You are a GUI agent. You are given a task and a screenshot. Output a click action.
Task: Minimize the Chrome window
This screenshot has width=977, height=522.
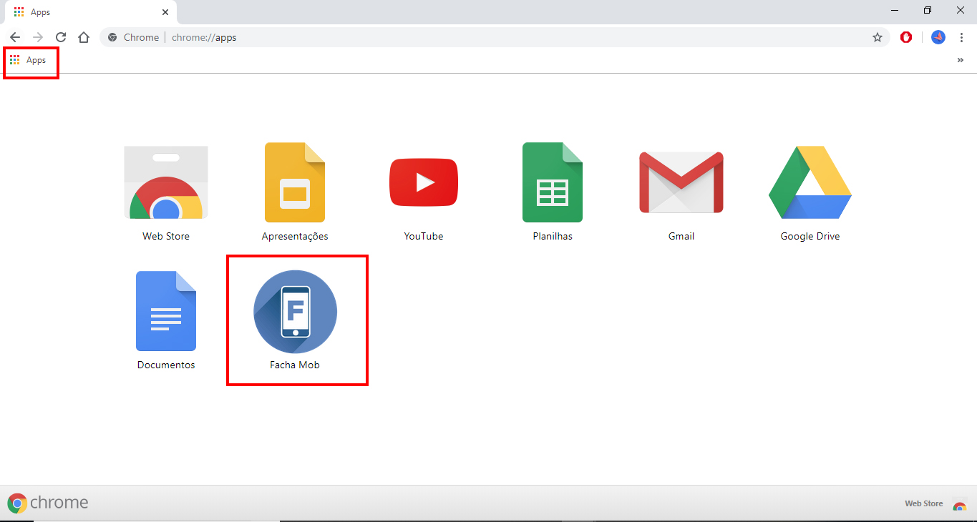(x=895, y=11)
